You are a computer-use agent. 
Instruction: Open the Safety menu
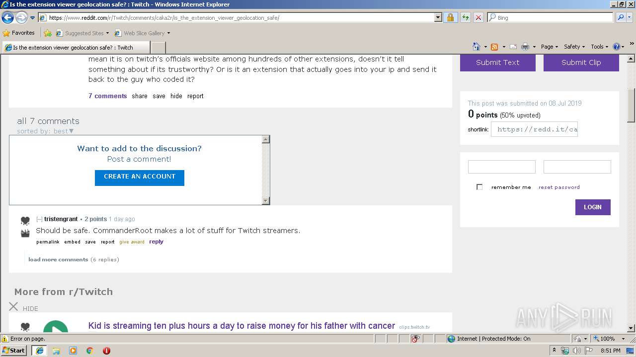coord(574,47)
